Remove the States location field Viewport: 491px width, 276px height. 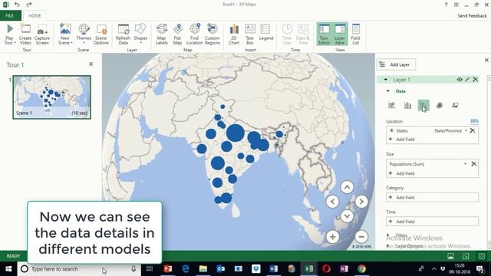click(473, 130)
